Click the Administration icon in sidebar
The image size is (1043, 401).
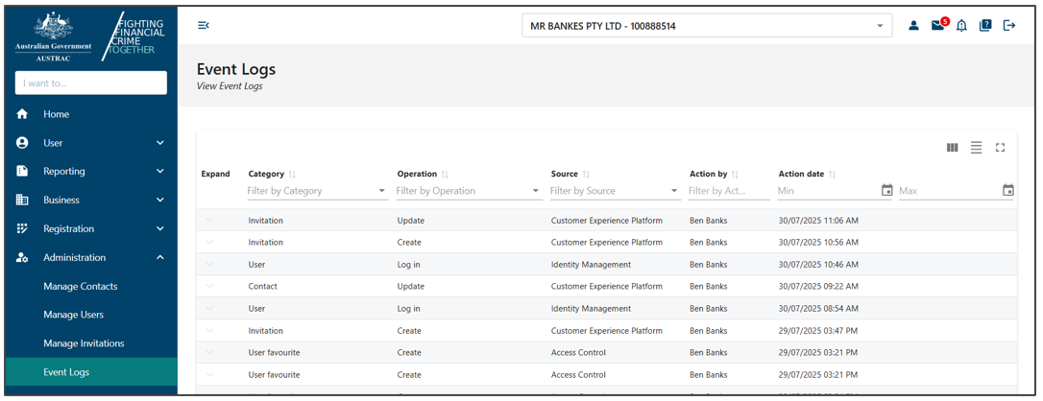pyautogui.click(x=22, y=258)
